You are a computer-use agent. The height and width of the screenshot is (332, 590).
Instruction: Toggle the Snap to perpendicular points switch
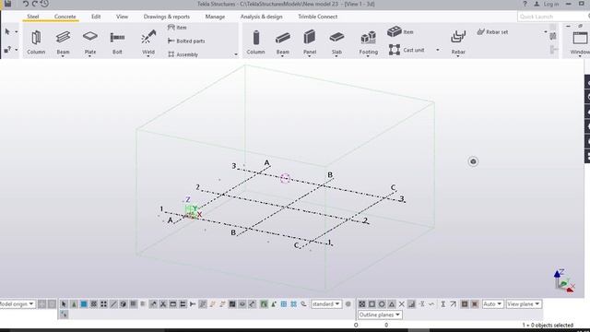(411, 303)
